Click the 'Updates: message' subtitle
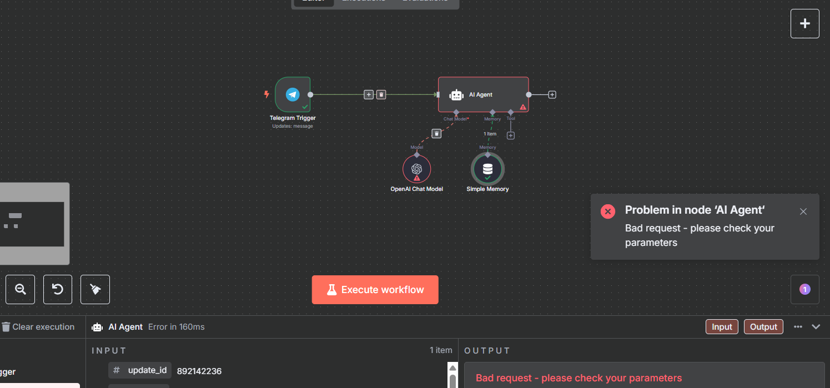This screenshot has height=388, width=830. [x=293, y=126]
